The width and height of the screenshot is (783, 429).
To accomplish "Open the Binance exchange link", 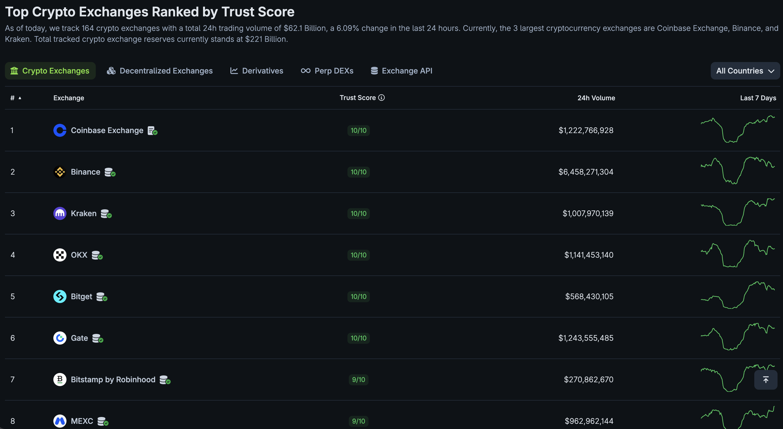I will click(x=85, y=172).
